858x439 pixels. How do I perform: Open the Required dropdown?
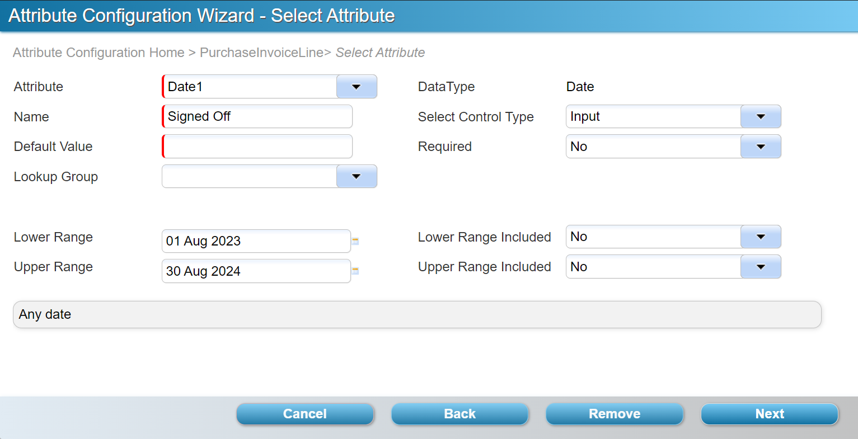(x=760, y=147)
